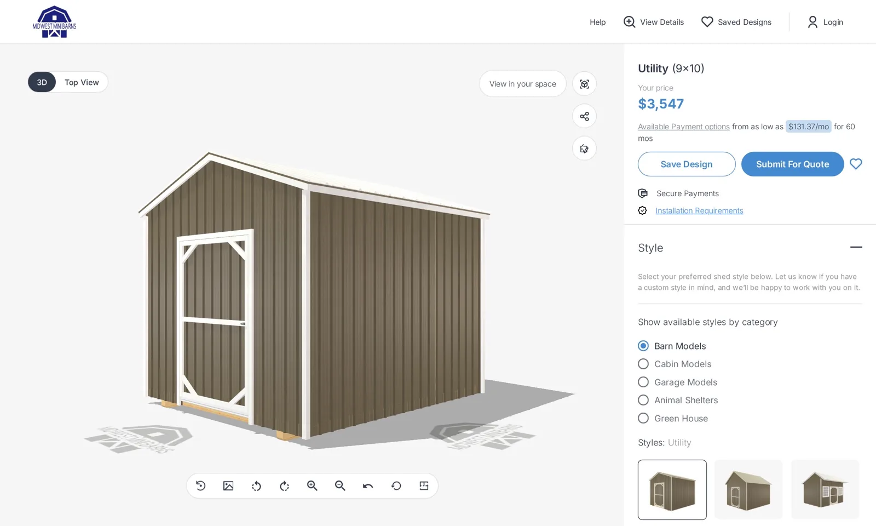Open the Login page
Screen dimensions: 876x526
tap(825, 22)
